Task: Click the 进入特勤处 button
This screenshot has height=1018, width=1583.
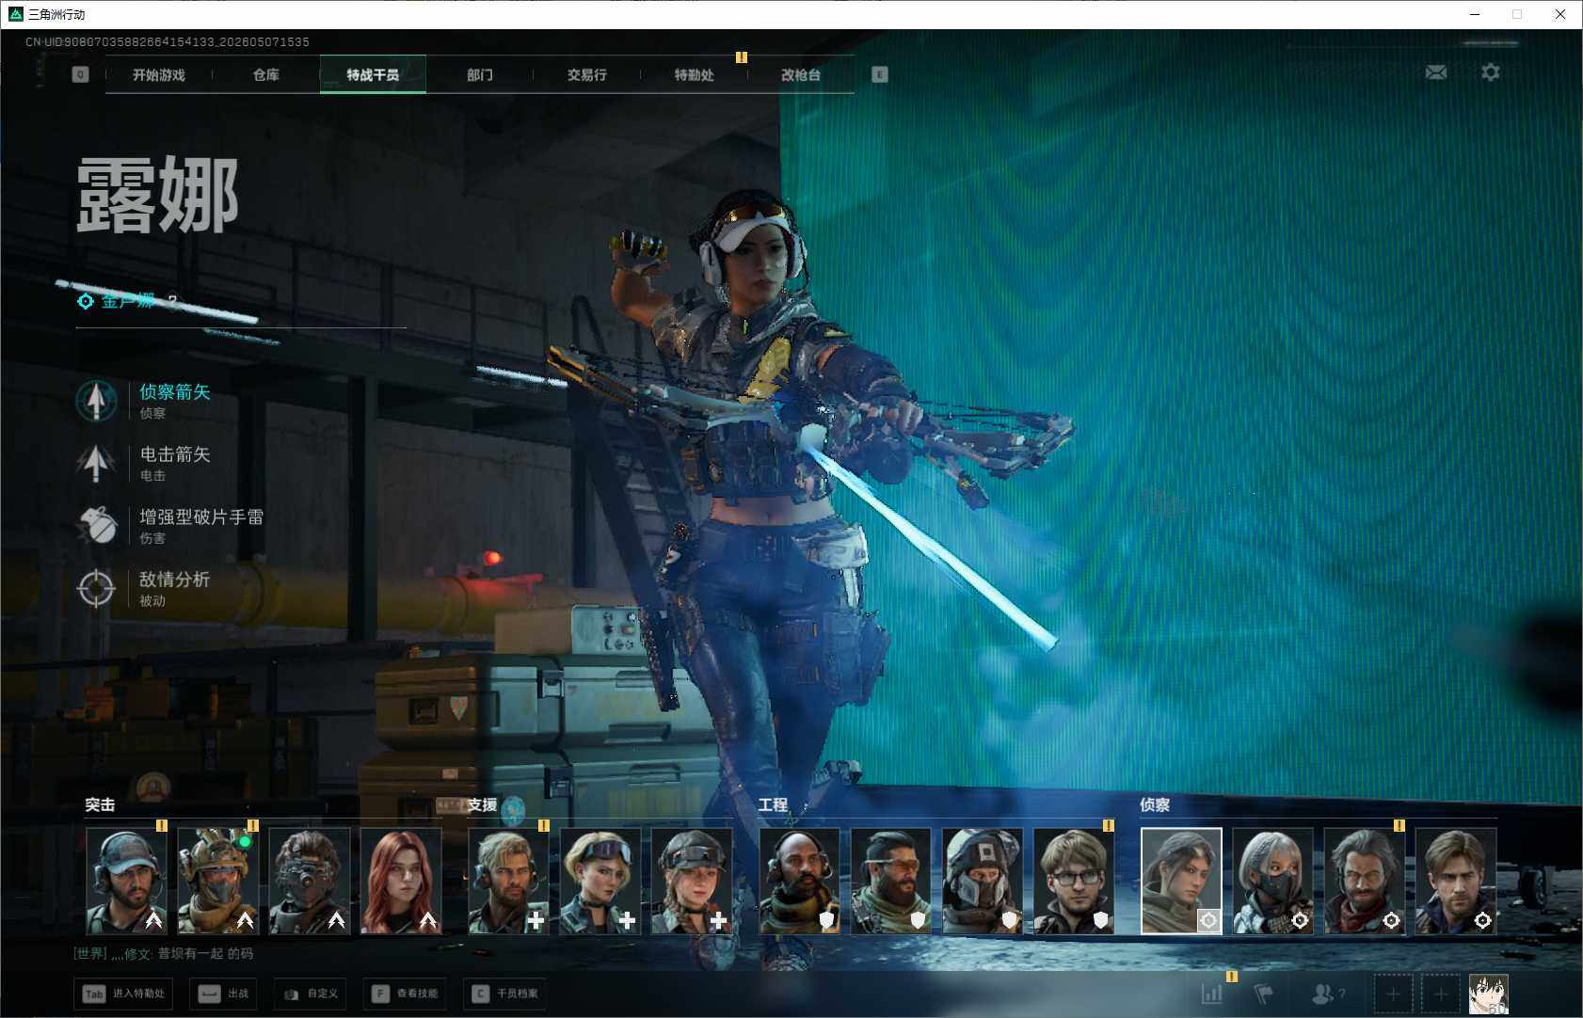Action: tap(124, 994)
